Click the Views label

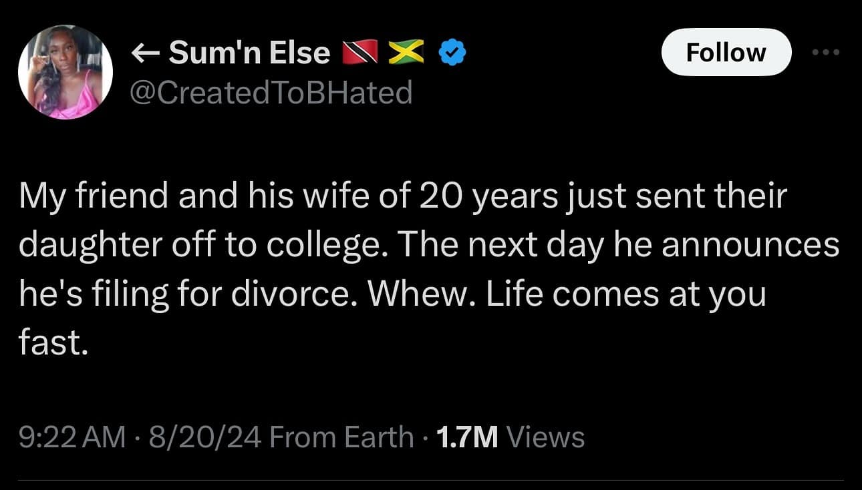546,437
